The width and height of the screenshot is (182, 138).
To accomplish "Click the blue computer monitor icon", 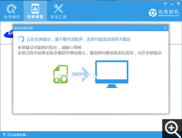I will click(x=112, y=74).
